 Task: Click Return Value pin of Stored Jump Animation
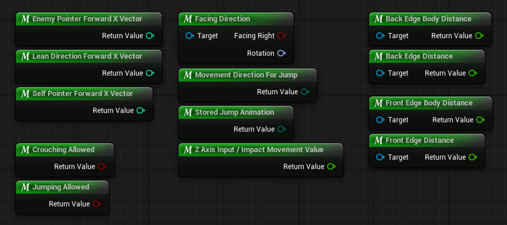click(x=281, y=129)
